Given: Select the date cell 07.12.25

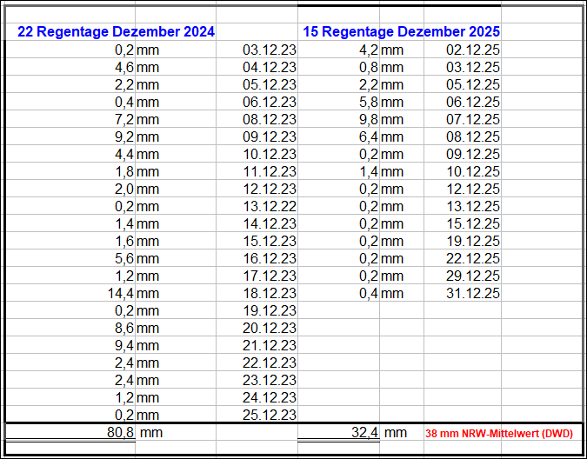Looking at the screenshot, I should [472, 119].
